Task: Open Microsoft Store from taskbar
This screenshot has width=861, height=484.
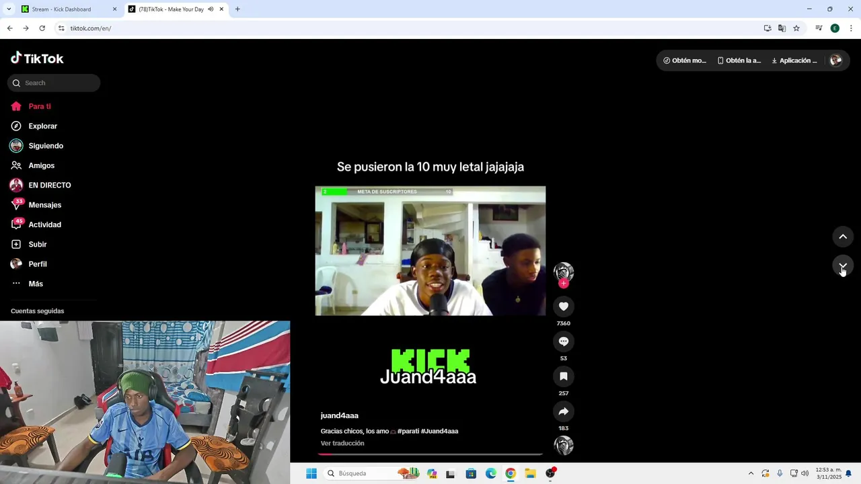Action: 471,474
